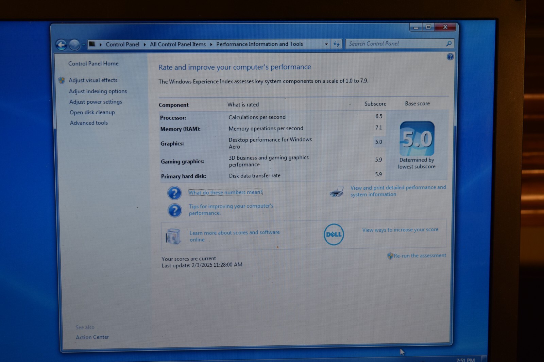Open View and print detailed performance link
Screen dimensions: 544x362
tap(398, 191)
